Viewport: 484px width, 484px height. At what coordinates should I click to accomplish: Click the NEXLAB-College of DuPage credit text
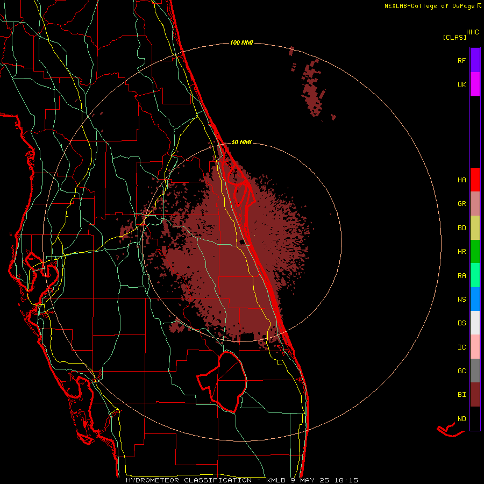point(432,6)
